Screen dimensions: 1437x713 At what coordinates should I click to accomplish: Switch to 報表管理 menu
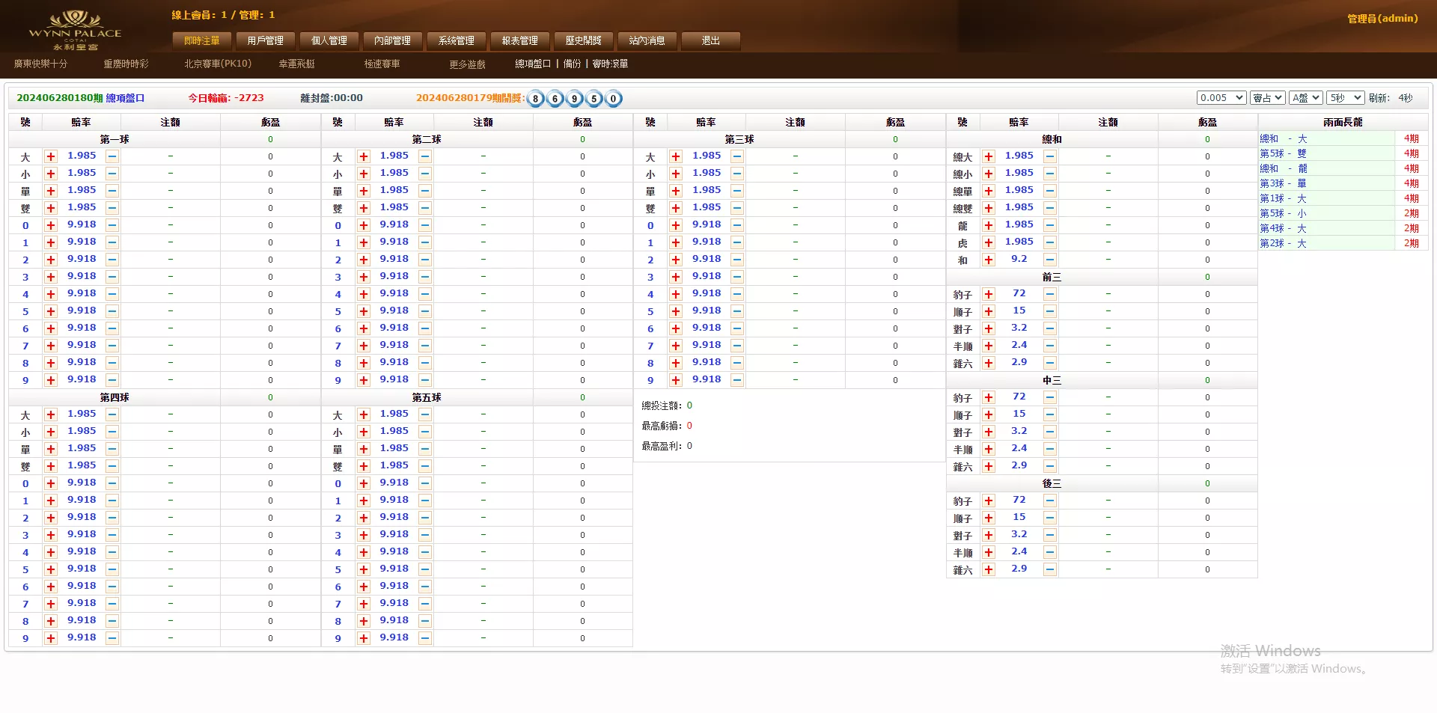pyautogui.click(x=519, y=40)
